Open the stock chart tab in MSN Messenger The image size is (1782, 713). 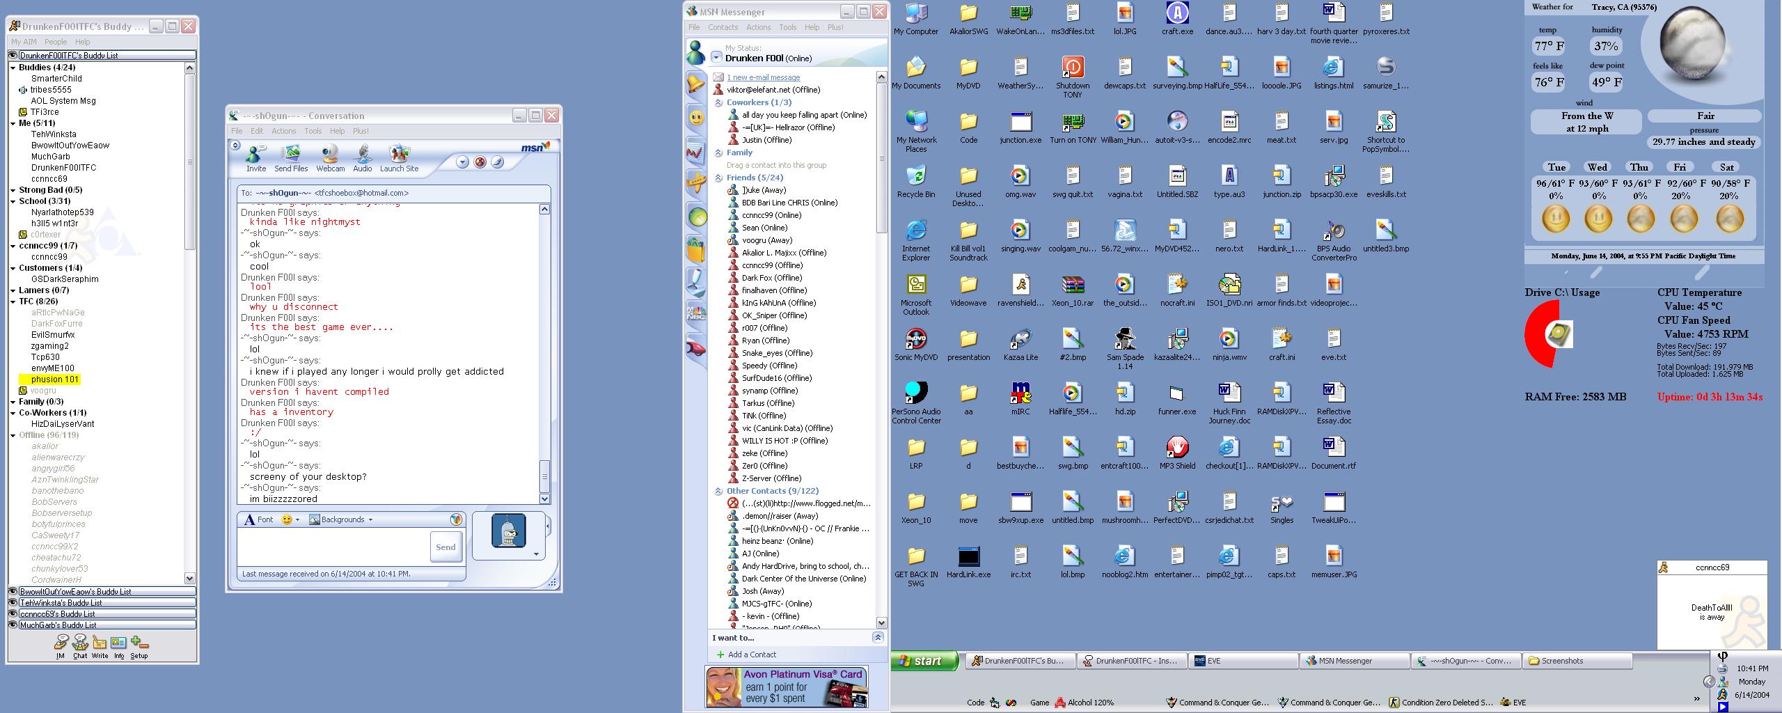696,151
